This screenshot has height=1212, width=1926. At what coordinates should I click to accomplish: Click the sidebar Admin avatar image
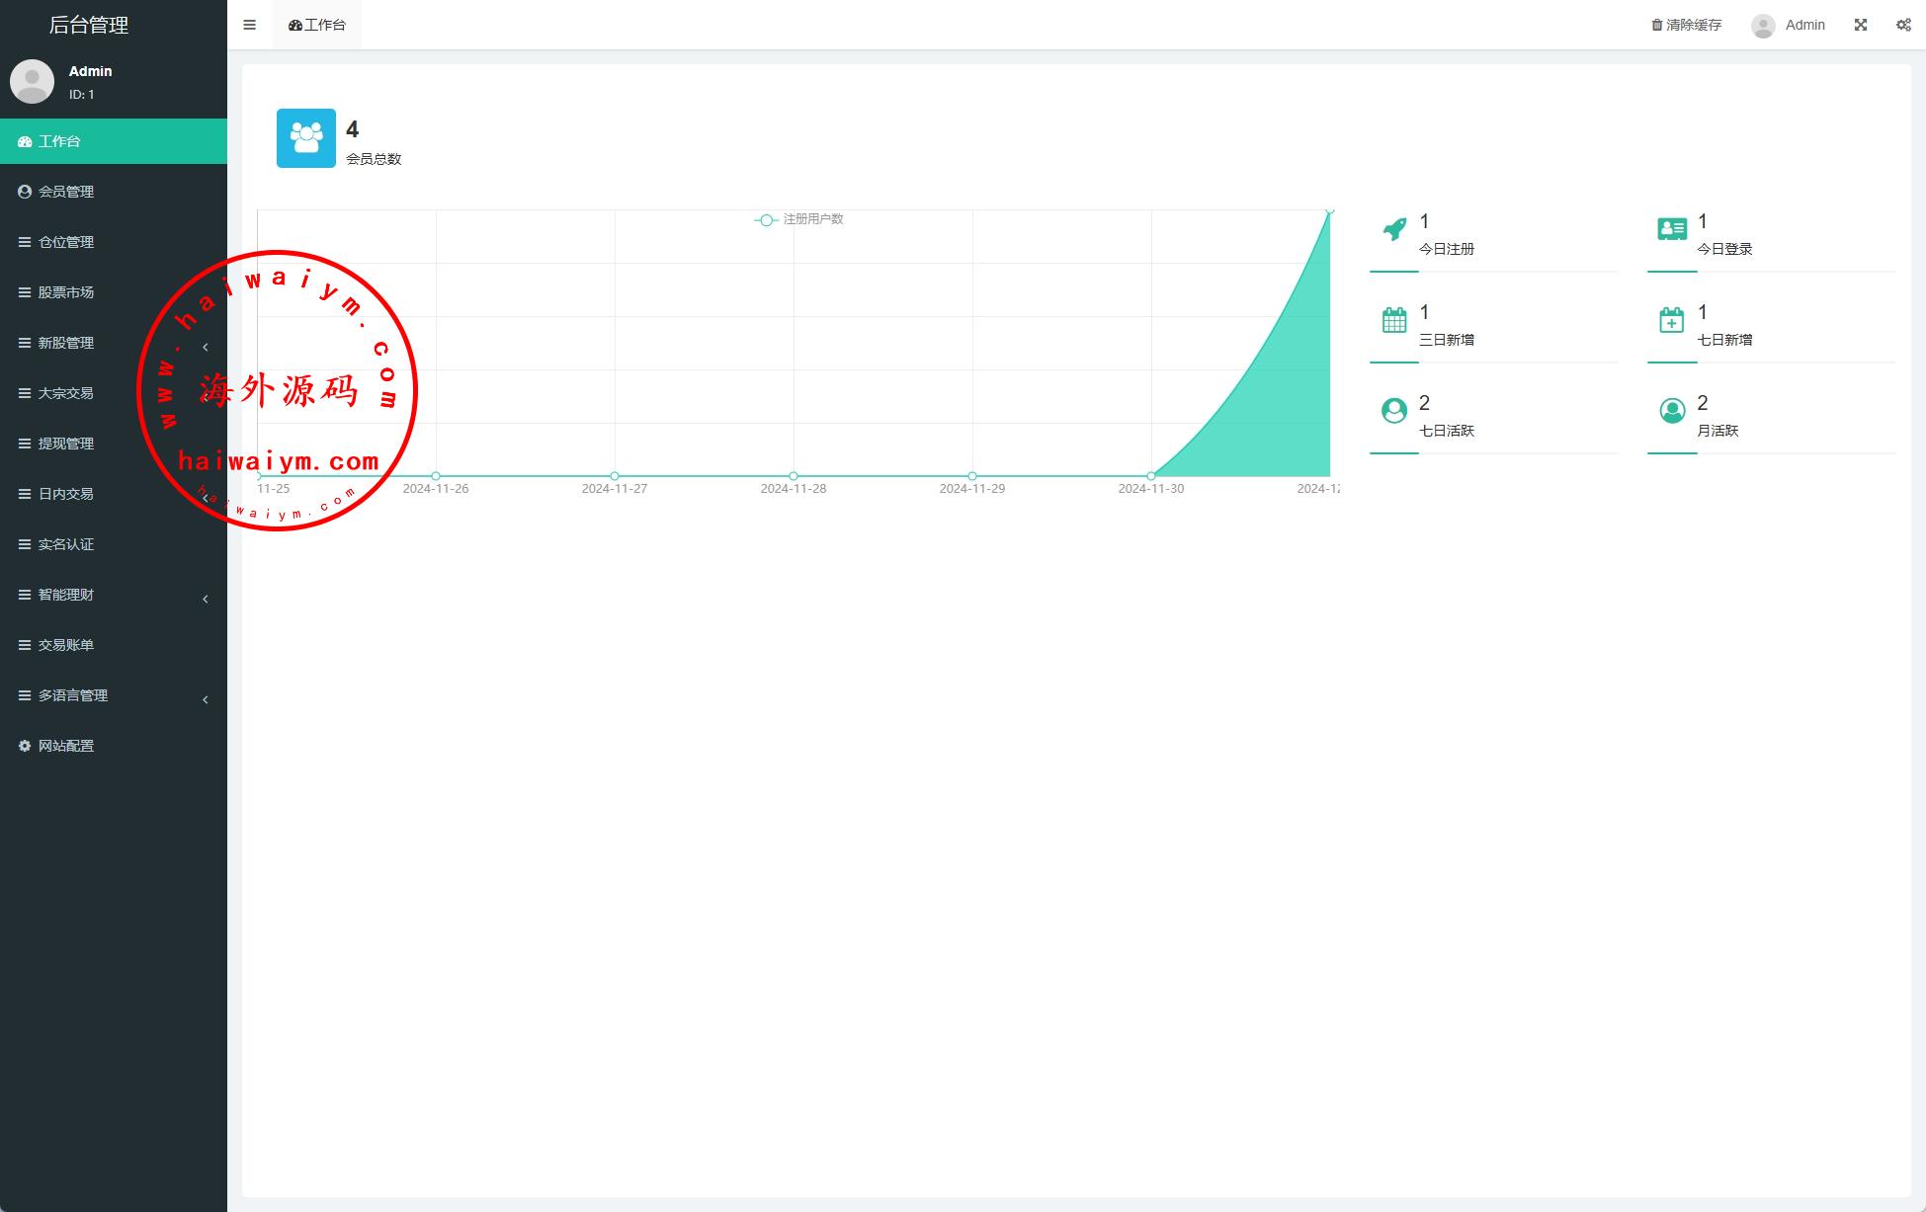coord(32,81)
